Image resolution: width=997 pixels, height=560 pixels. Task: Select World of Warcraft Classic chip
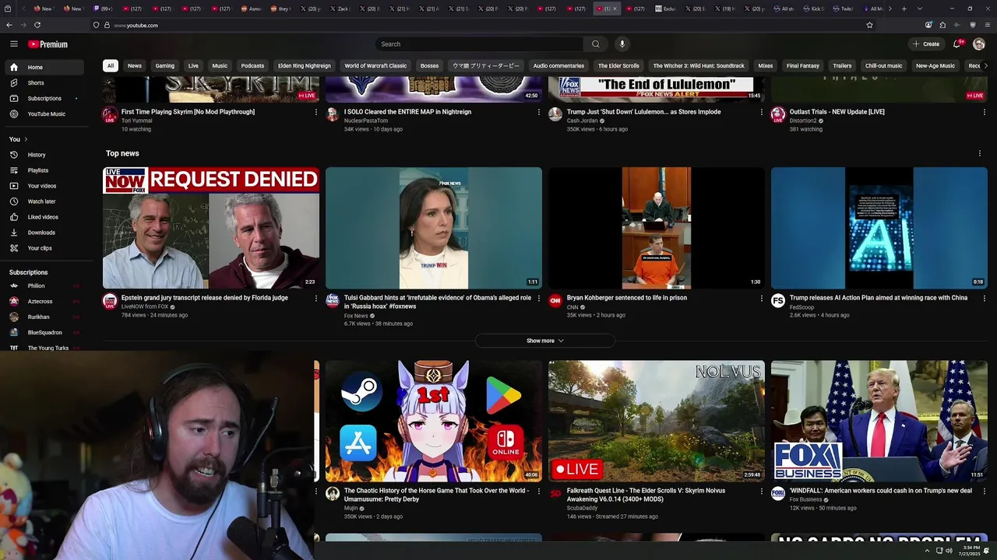375,66
